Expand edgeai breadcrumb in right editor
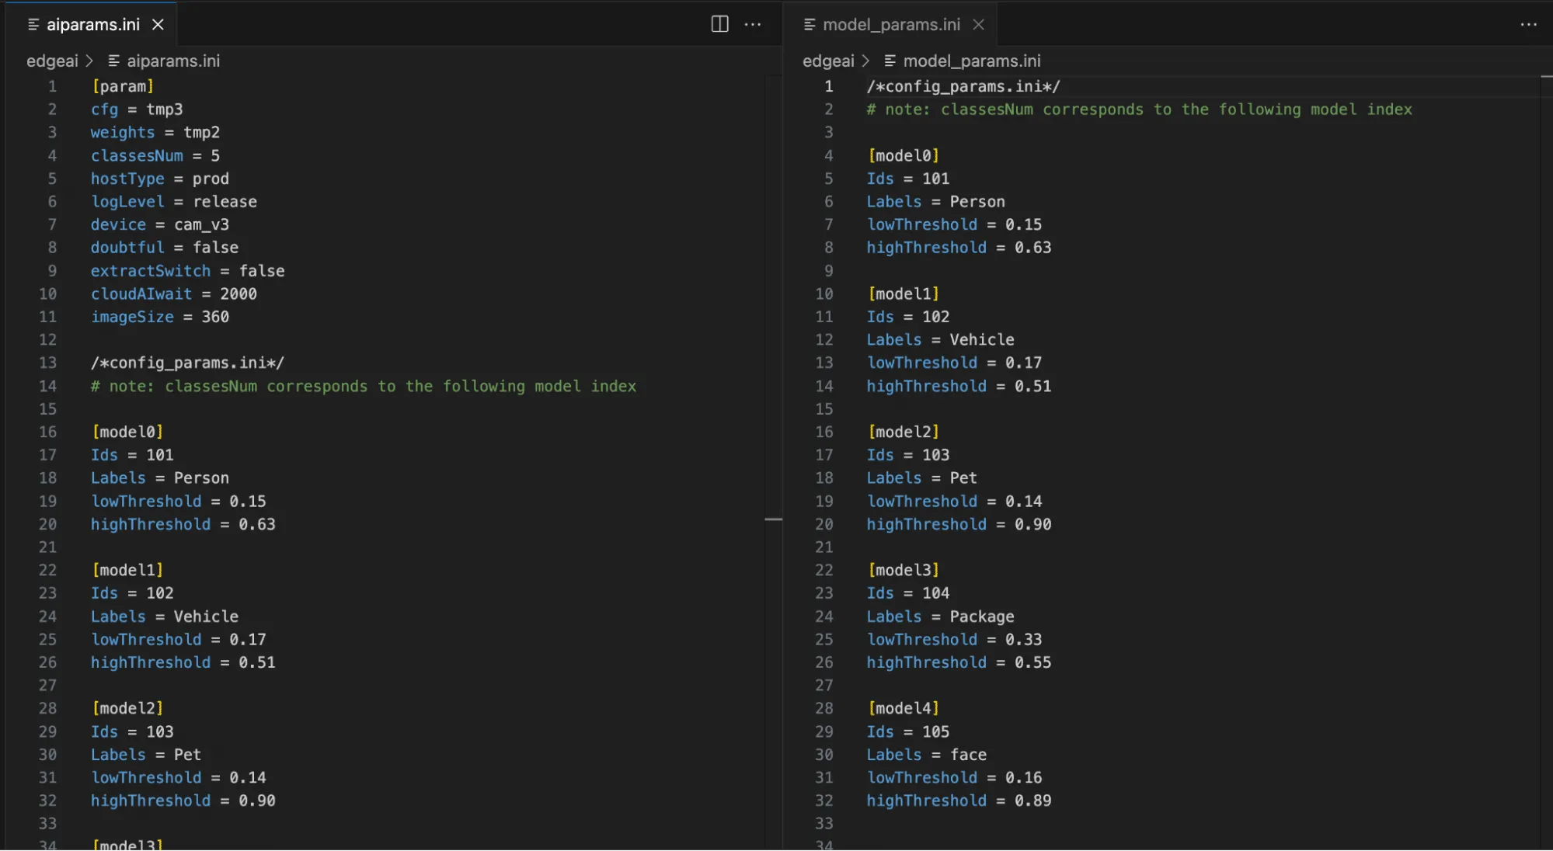 pyautogui.click(x=828, y=61)
